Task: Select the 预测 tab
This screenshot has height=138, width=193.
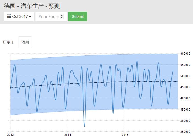Action: click(x=25, y=42)
